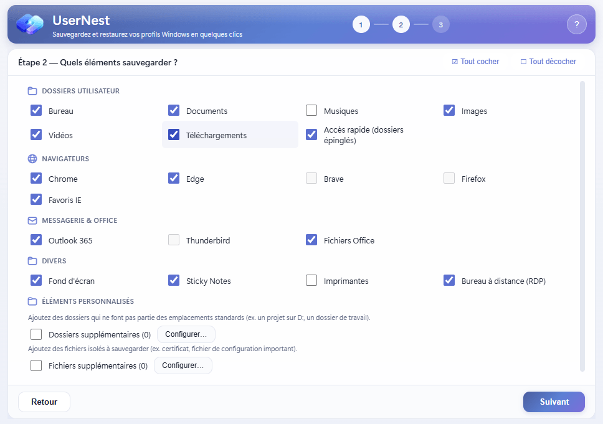
Task: Click step 1 in the progress indicator
Action: 361,24
